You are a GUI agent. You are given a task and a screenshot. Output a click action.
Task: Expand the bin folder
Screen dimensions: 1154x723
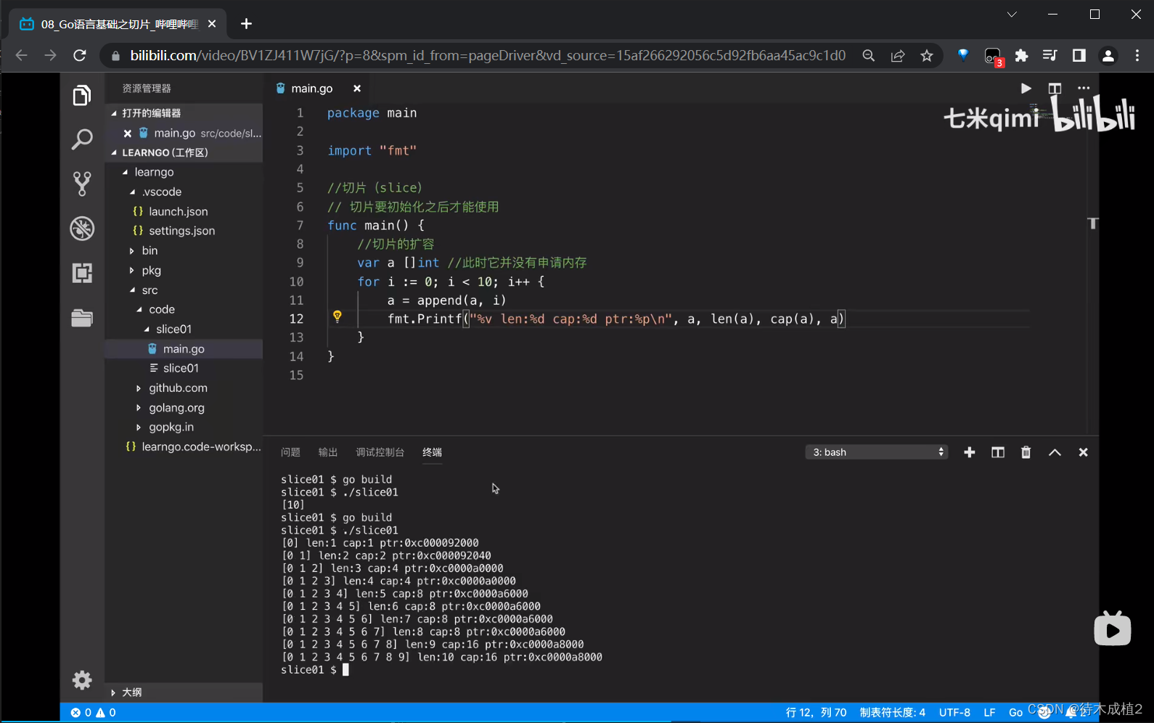[x=132, y=250]
